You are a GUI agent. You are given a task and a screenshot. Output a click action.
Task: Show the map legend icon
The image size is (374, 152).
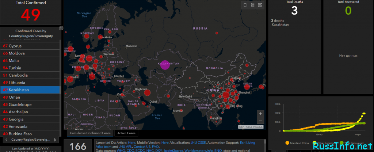click(253, 5)
